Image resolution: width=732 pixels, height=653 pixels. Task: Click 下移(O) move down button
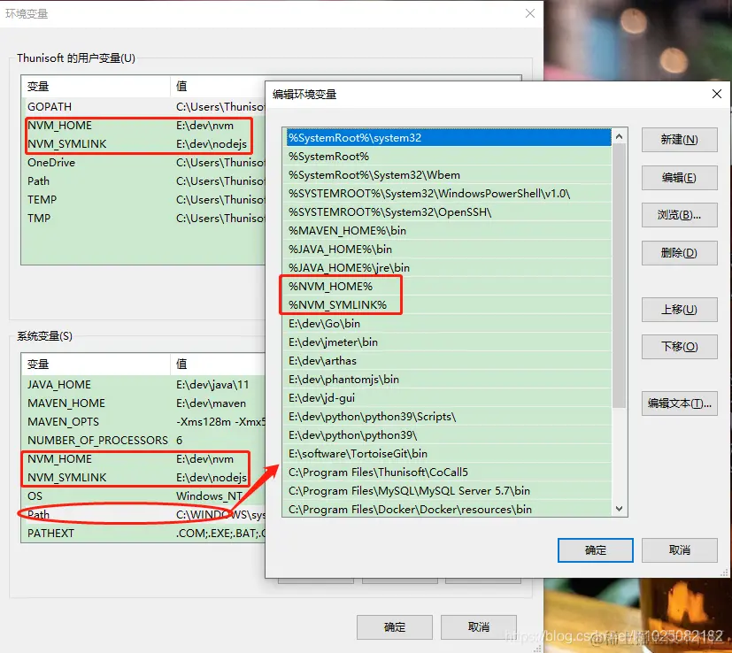click(679, 347)
